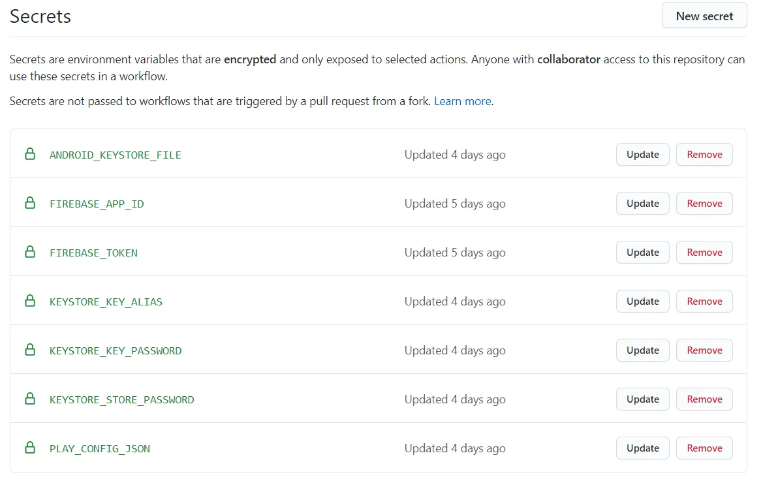This screenshot has width=778, height=496.
Task: Click the KEYSTORE_STORE_PASSWORD secret name
Action: tap(121, 400)
